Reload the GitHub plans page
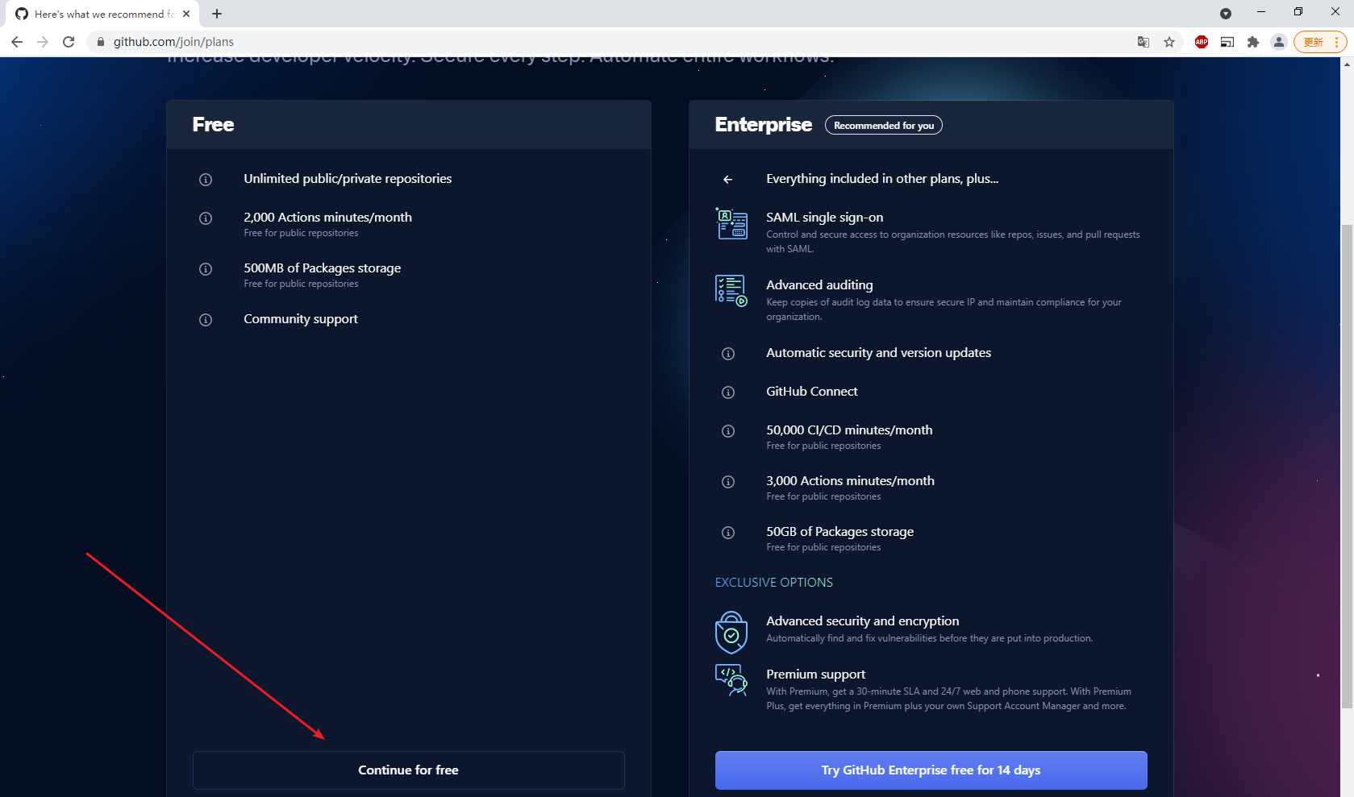The width and height of the screenshot is (1354, 797). pos(69,42)
